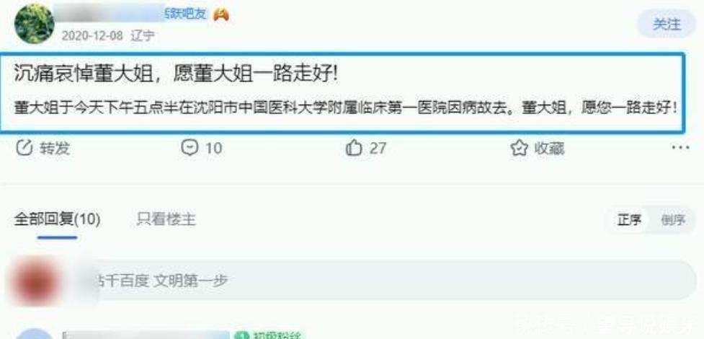Follow the author with 关注 button
Image resolution: width=704 pixels, height=339 pixels.
point(667,25)
